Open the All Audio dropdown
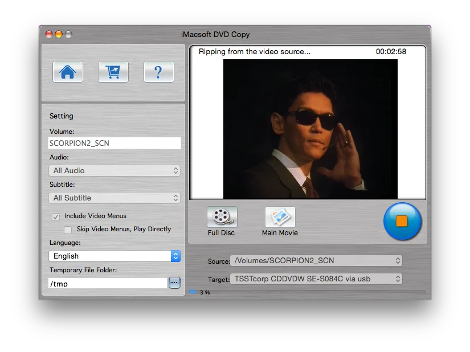470x352 pixels. (115, 170)
